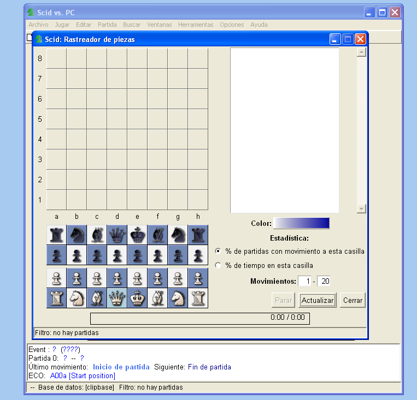Click the Parar button
Viewport: 417px width, 400px height.
pos(284,300)
